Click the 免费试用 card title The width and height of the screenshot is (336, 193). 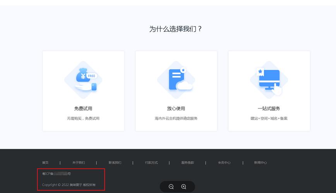click(x=83, y=108)
